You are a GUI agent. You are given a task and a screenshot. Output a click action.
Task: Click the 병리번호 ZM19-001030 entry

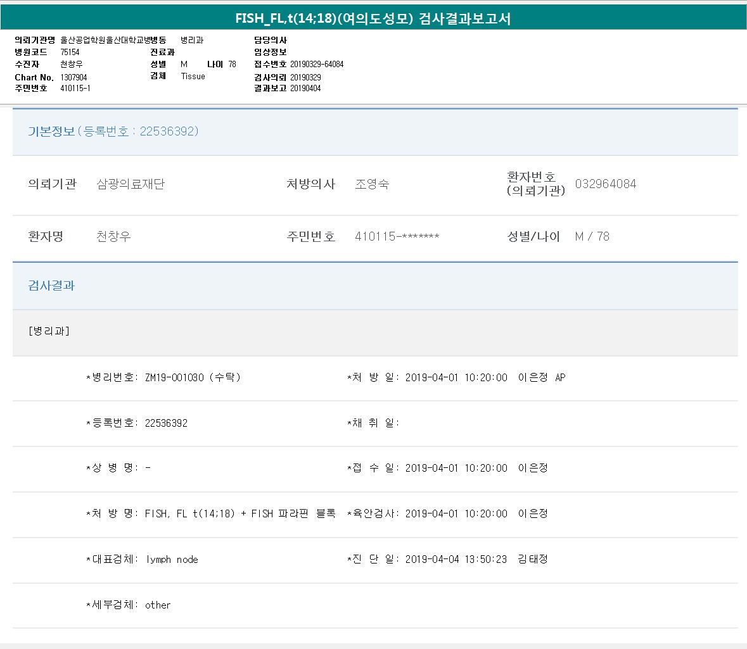[174, 377]
